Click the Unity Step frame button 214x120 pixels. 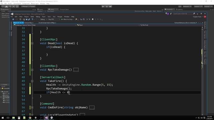coord(110,7)
